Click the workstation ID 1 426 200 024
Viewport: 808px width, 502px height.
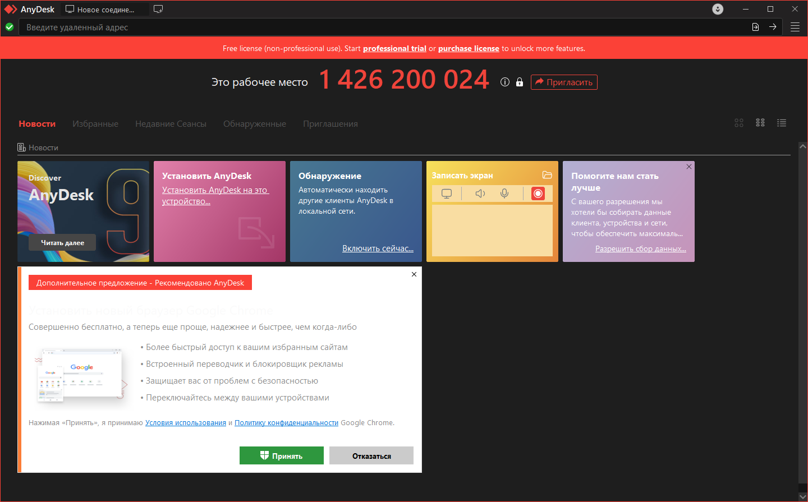point(404,79)
